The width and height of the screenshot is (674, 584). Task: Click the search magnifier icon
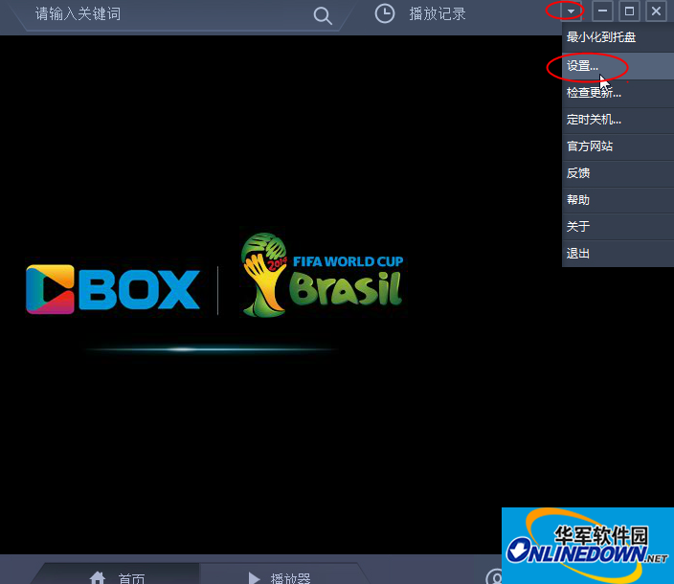323,14
